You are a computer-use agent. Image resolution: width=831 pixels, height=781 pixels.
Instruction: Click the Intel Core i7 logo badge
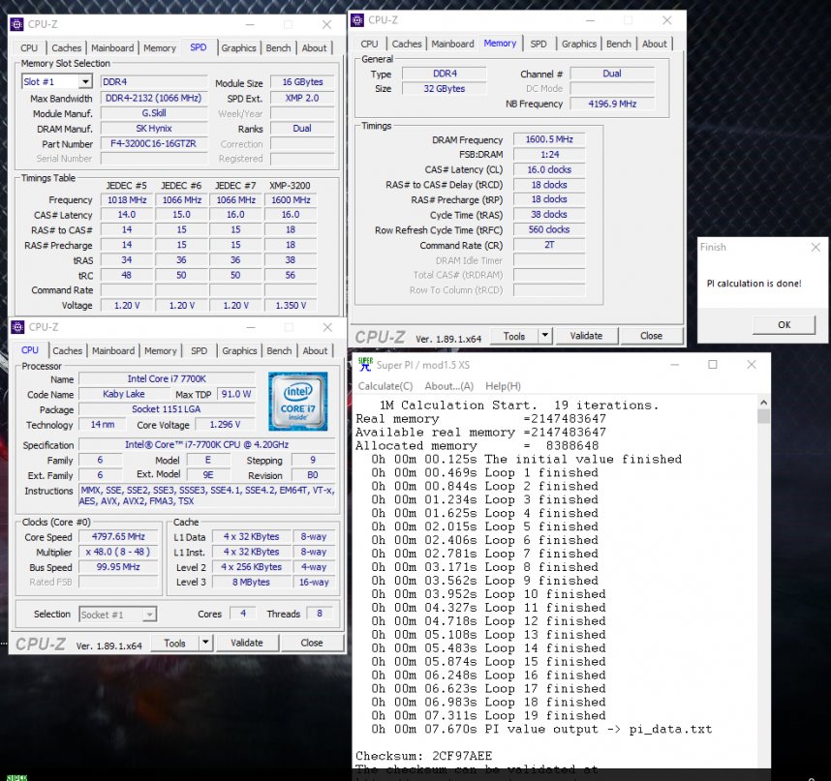tap(298, 401)
